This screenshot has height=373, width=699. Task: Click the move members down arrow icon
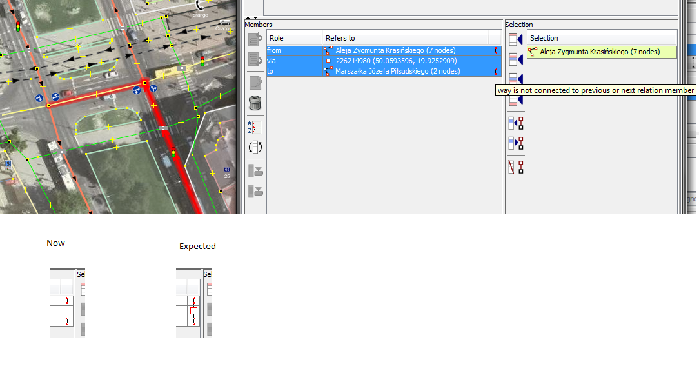[255, 59]
